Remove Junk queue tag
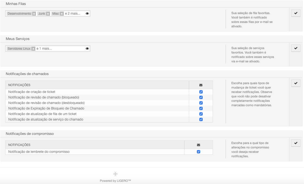Image resolution: width=304 pixels, height=184 pixels. coord(48,14)
